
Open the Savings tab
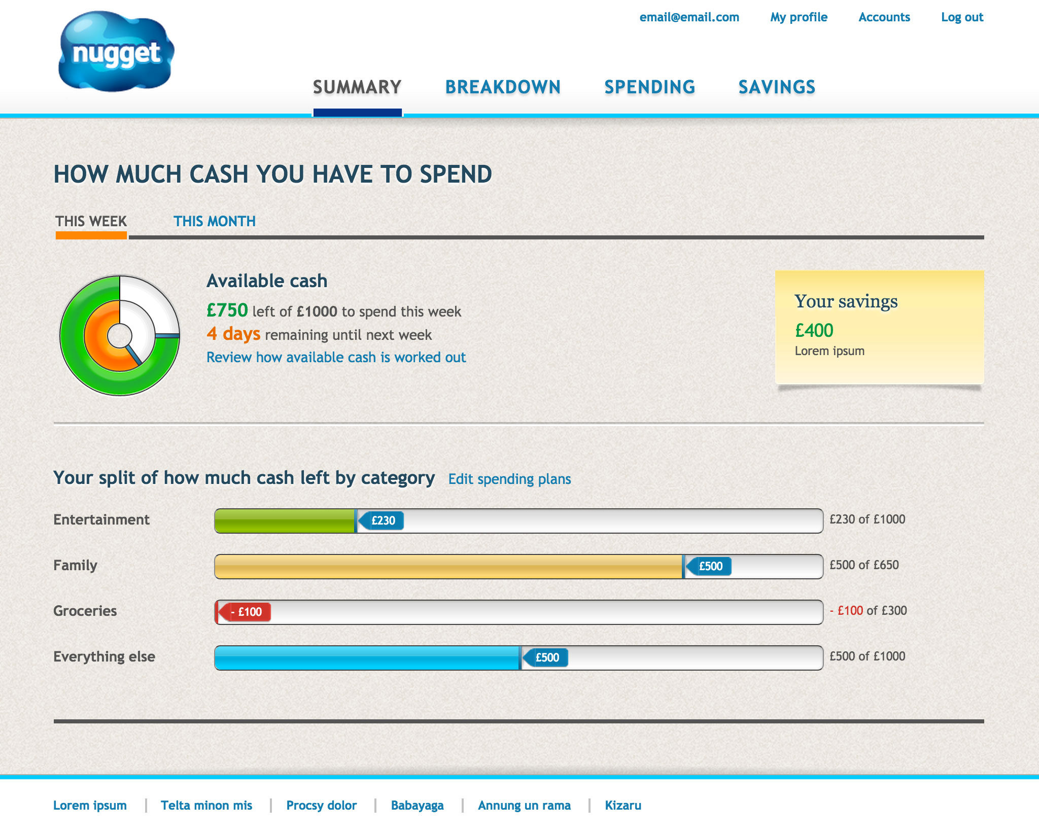(777, 87)
